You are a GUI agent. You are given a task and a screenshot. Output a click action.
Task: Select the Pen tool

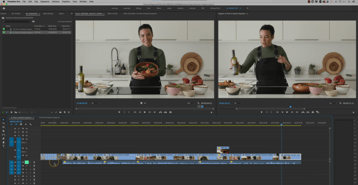pos(3,138)
